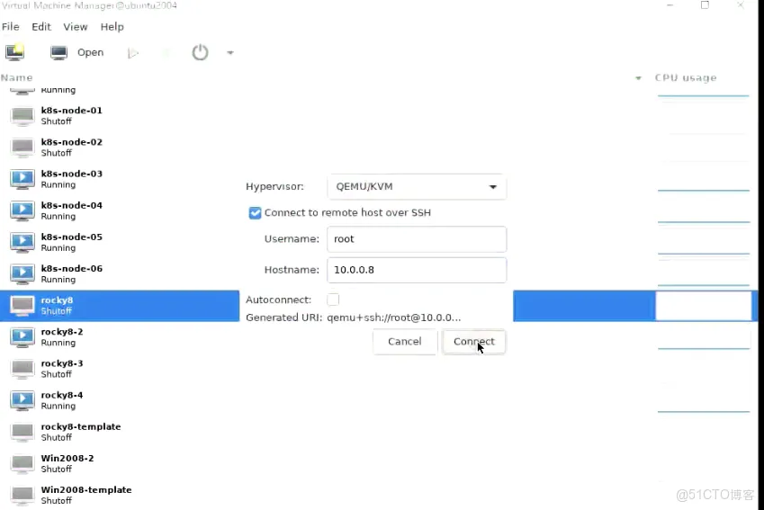Click the new virtual machine toolbar icon
764x510 pixels.
[15, 52]
